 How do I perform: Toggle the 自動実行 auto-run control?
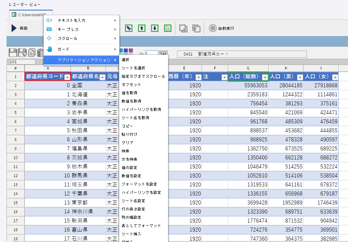click(212, 28)
